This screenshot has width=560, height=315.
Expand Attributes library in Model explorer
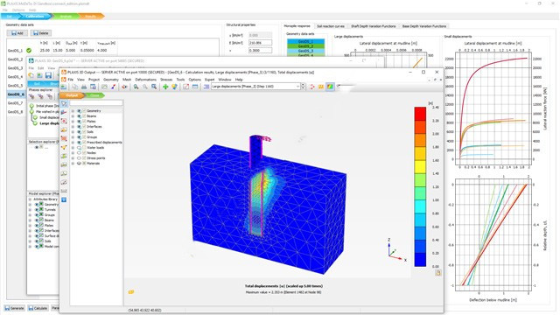point(31,199)
